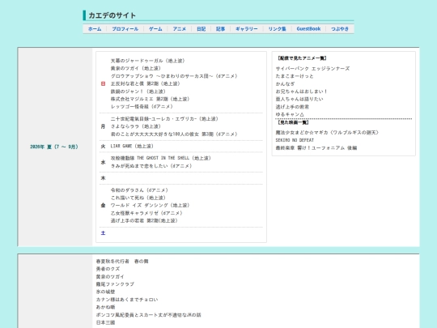The height and width of the screenshot is (328, 437).
Task: Click the red 日 Sunday marker
Action: (103, 83)
